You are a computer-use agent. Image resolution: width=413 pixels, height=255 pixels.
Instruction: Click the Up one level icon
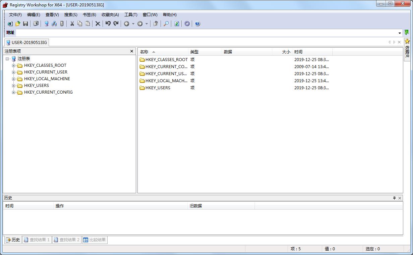[156, 24]
